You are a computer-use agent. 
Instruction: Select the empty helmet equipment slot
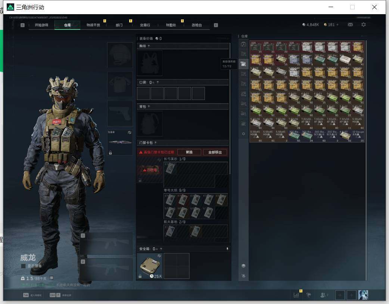pyautogui.click(x=120, y=55)
